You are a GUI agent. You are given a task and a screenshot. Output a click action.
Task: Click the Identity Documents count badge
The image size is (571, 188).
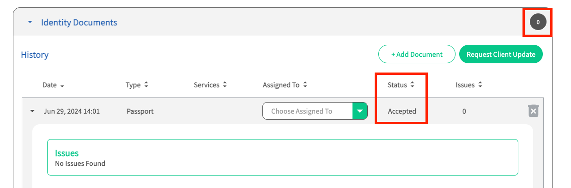[538, 22]
